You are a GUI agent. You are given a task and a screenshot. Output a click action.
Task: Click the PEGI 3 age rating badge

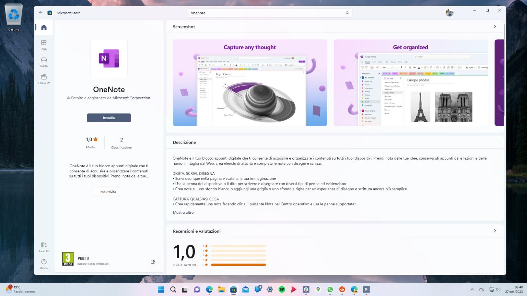click(x=67, y=259)
